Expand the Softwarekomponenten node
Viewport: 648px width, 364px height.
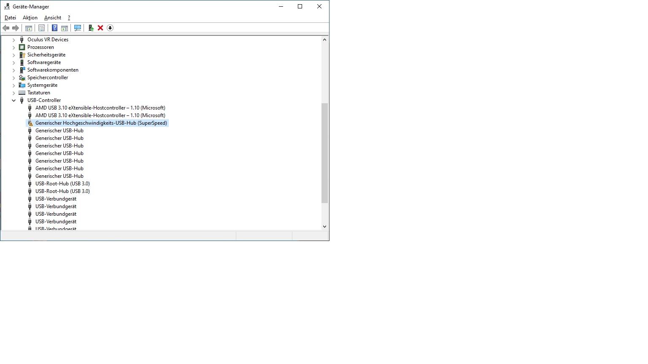pos(13,70)
